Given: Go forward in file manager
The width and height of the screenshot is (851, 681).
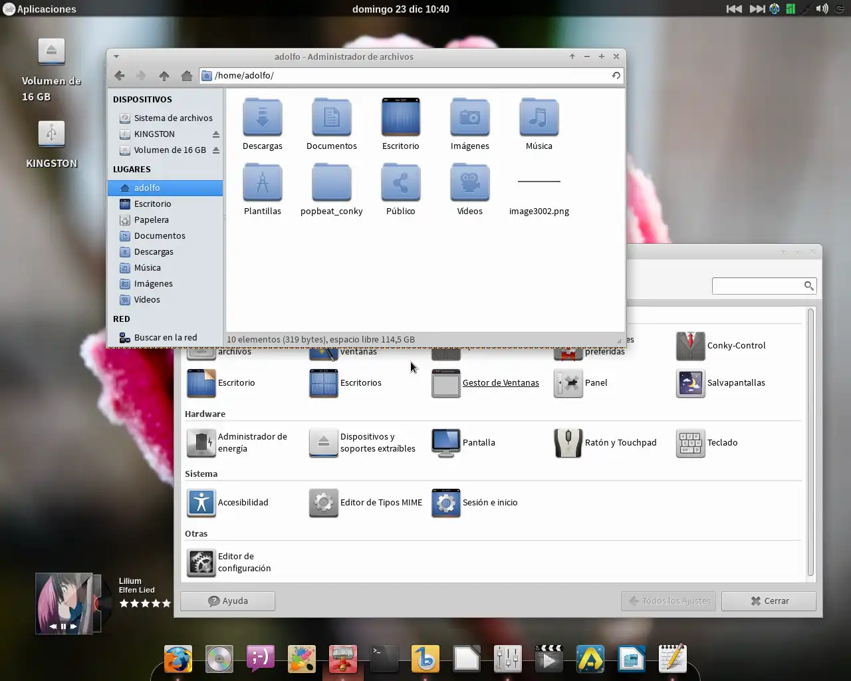Looking at the screenshot, I should tap(141, 76).
